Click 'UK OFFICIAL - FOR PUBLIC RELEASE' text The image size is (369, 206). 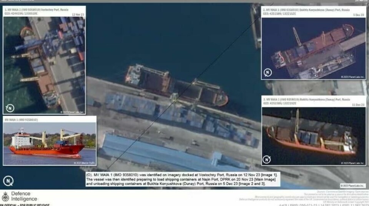click(x=25, y=205)
